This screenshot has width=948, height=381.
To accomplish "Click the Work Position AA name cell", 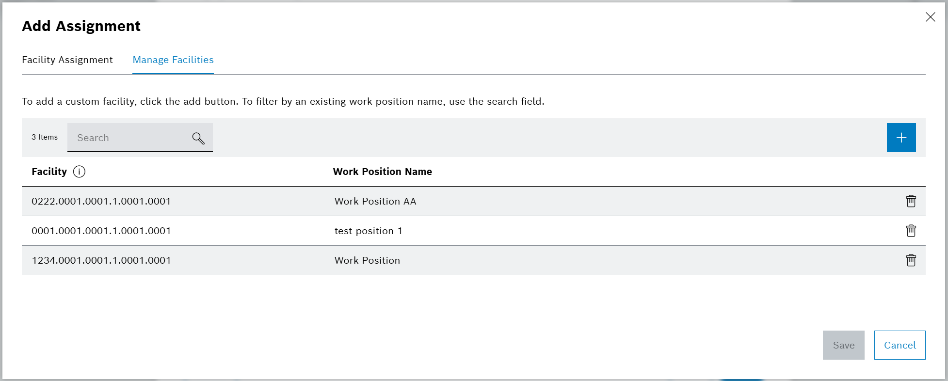I will [x=375, y=201].
